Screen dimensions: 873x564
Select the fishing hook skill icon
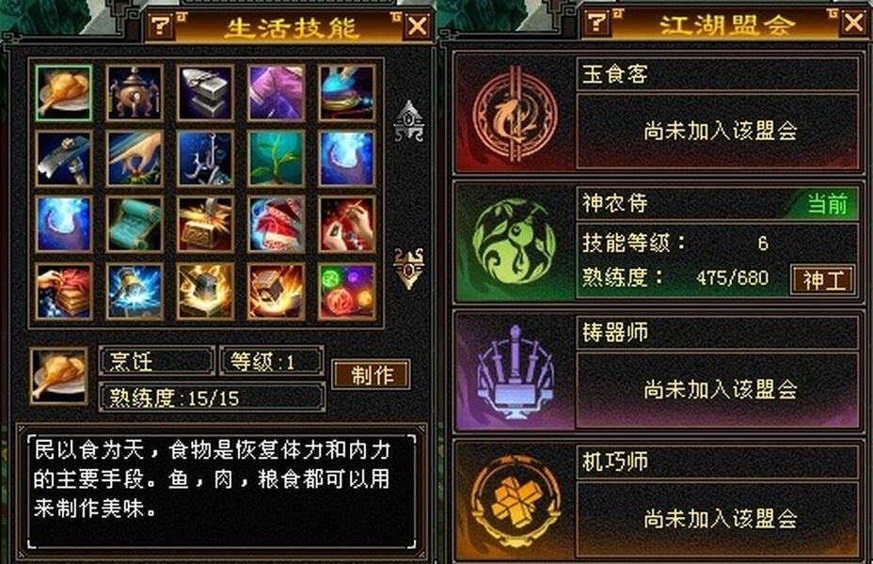pyautogui.click(x=205, y=159)
